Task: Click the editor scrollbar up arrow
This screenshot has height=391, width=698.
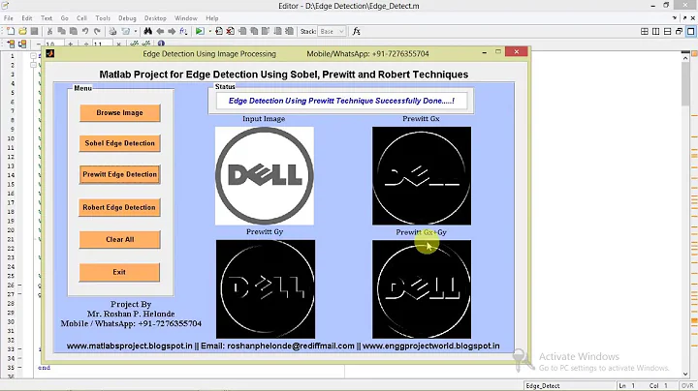Action: pyautogui.click(x=685, y=57)
